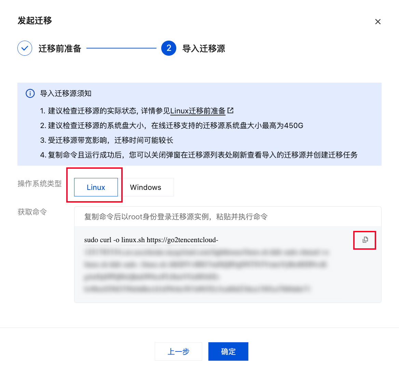
Task: Click the 复制命令后以root身份登录 instruction header
Action: [x=176, y=217]
